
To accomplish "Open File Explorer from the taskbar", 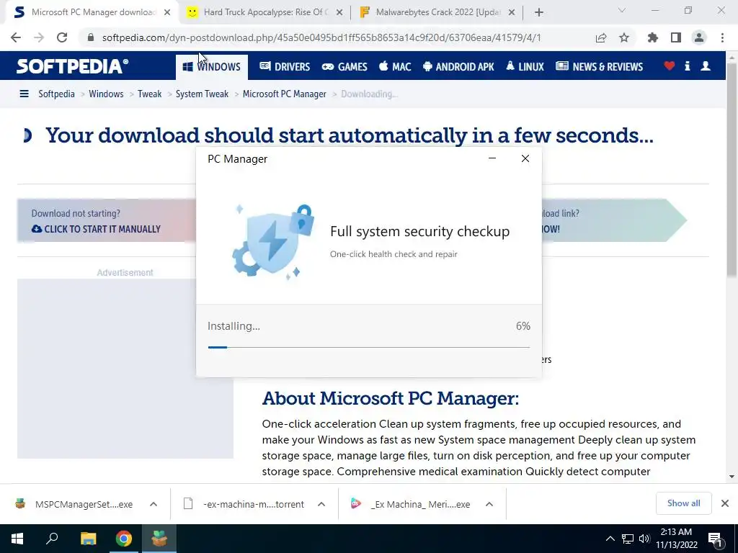I will point(88,539).
